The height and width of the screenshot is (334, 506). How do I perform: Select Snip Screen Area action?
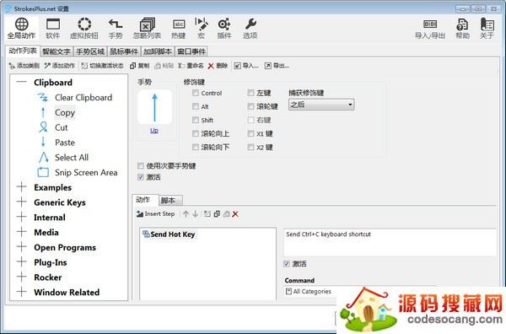pos(86,173)
